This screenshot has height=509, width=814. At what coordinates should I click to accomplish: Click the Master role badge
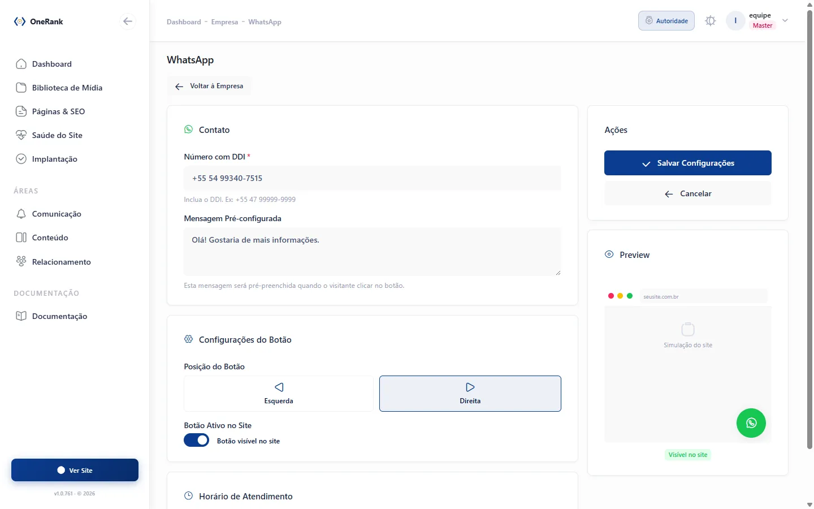(x=763, y=25)
